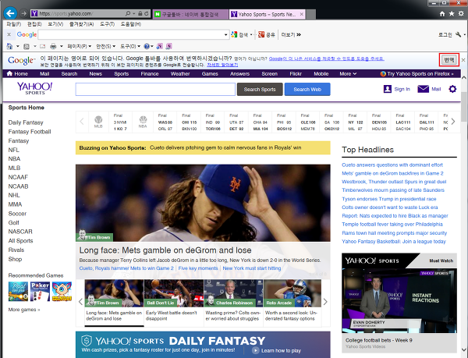Screen dimensions: 468x358
Task: Expand the 더보기 chevron in Google toolbar
Action: (299, 35)
